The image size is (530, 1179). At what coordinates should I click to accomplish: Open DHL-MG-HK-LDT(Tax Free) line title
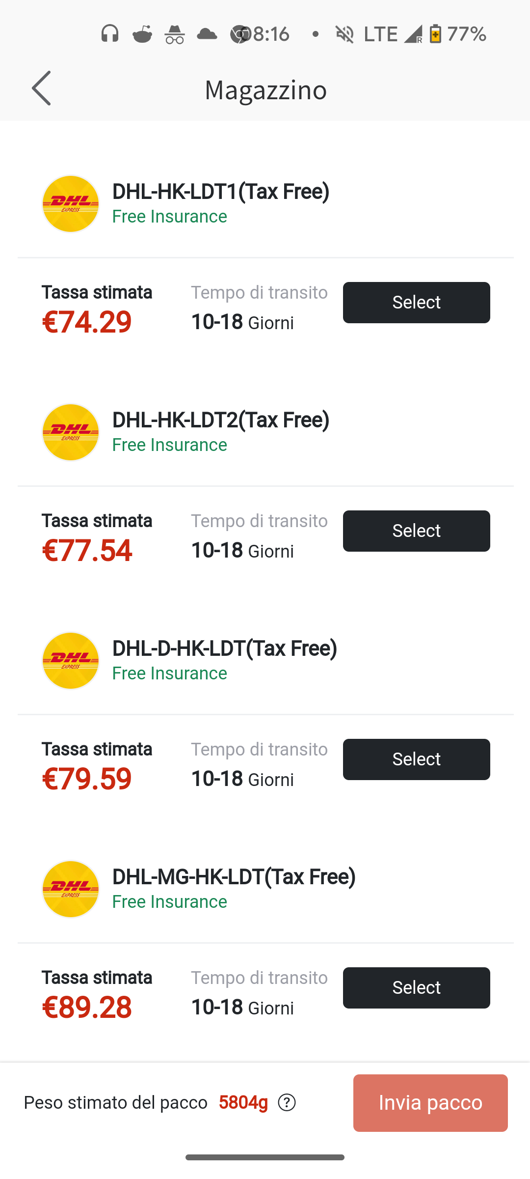coord(234,877)
